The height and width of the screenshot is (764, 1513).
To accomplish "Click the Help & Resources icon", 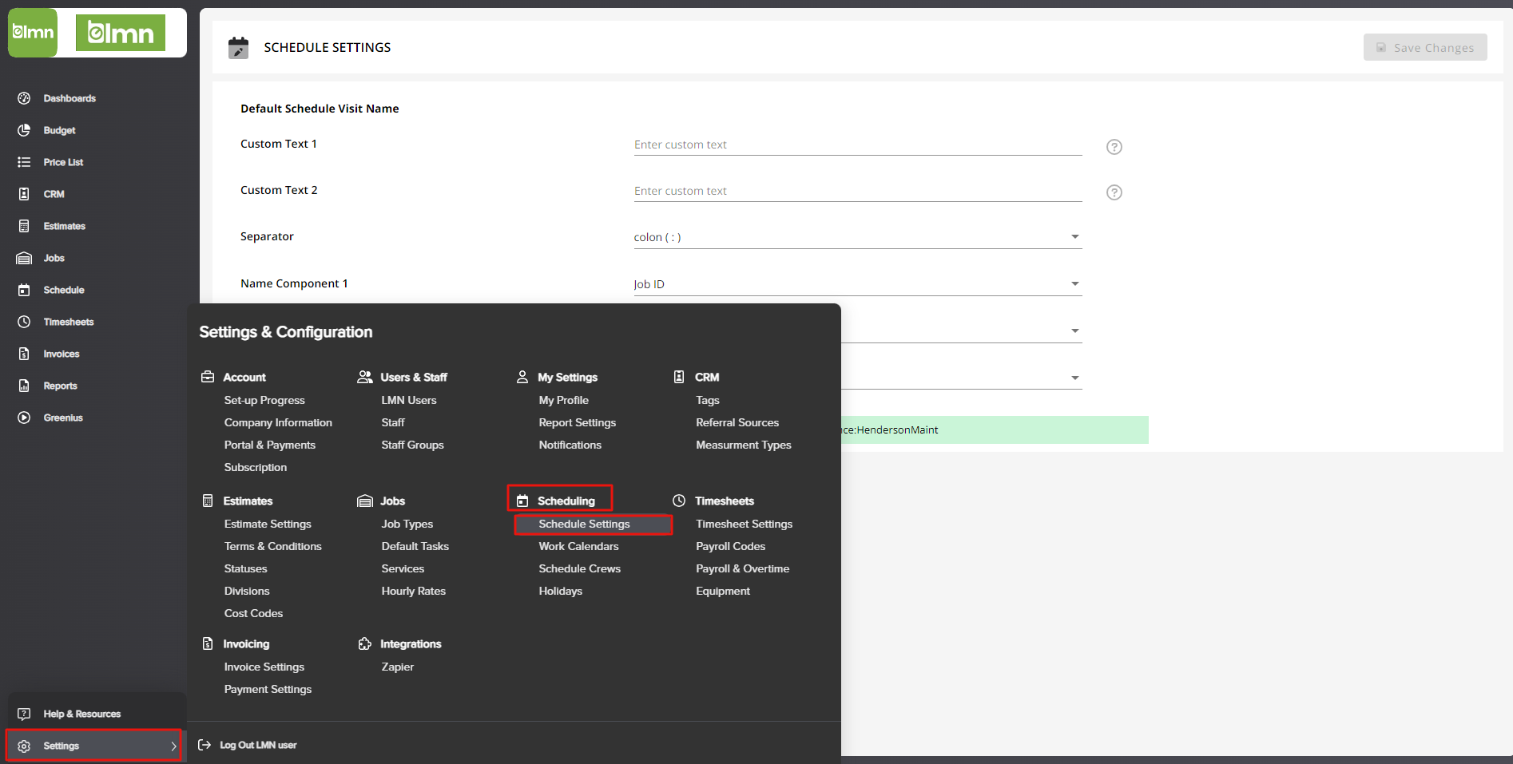I will point(24,714).
